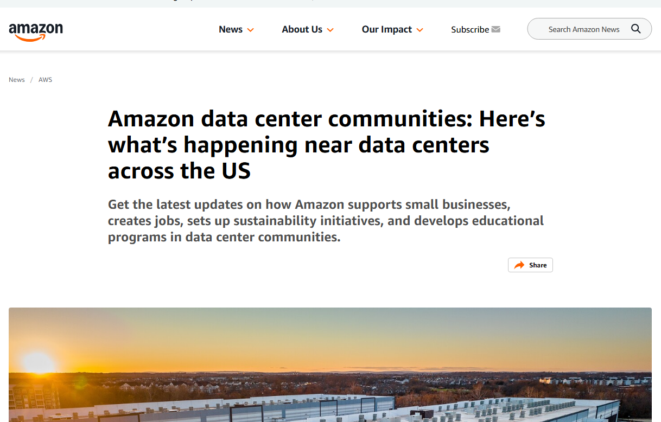Expand the About Us dropdown chevron

tap(330, 30)
